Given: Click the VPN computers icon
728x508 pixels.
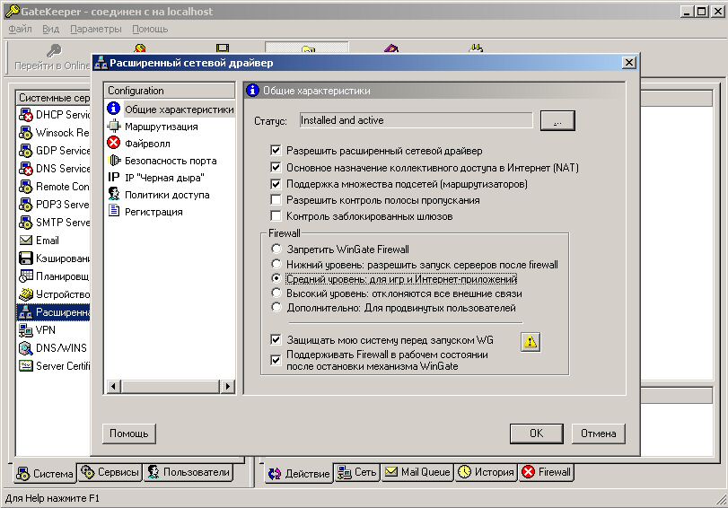Looking at the screenshot, I should tap(26, 330).
